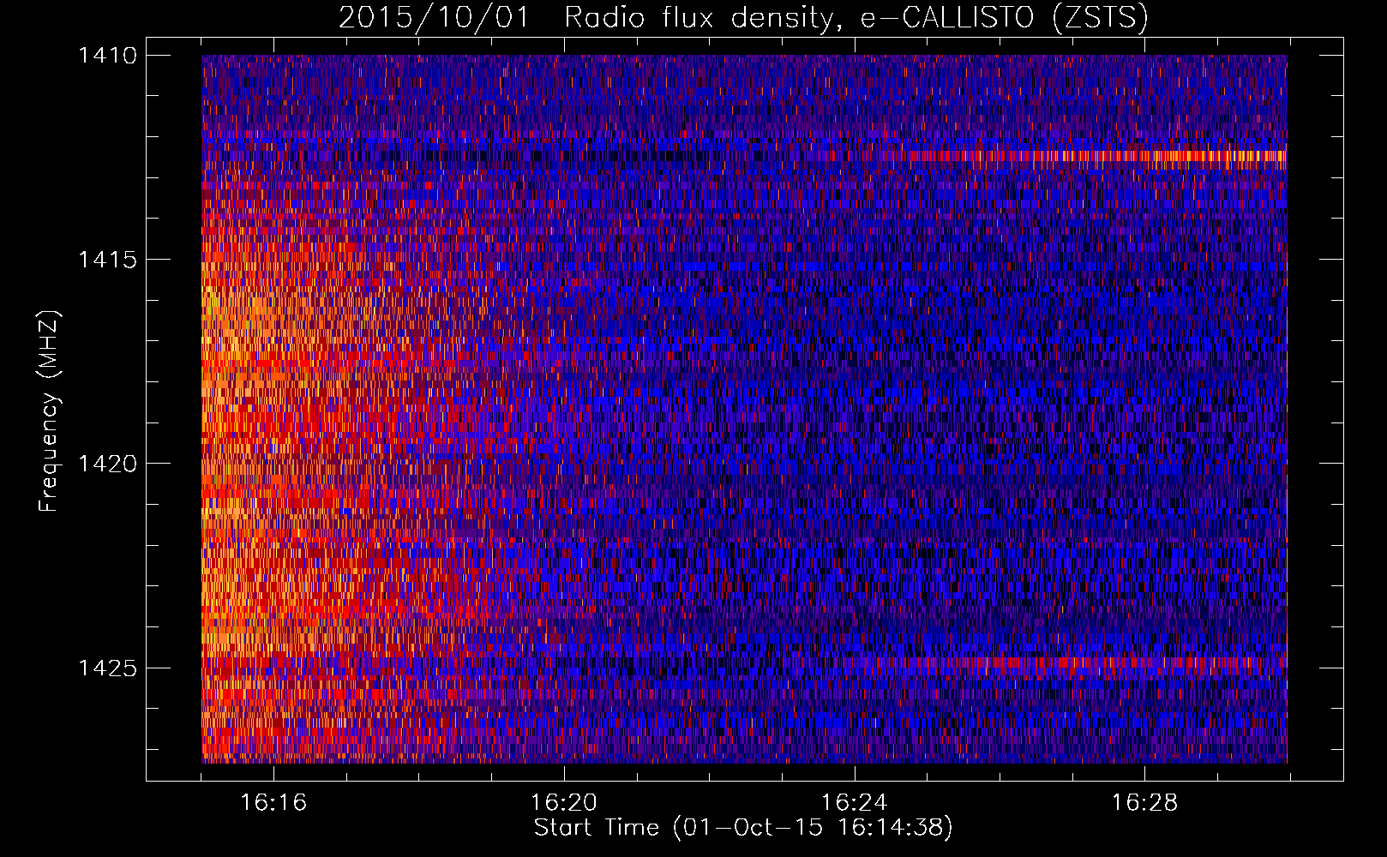Click the 16:24 time axis label

point(855,803)
